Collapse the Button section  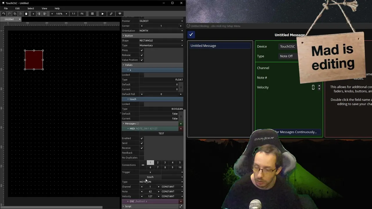tap(123, 36)
